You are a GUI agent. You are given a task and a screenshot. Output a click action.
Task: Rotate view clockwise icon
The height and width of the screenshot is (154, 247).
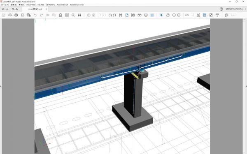110,15
